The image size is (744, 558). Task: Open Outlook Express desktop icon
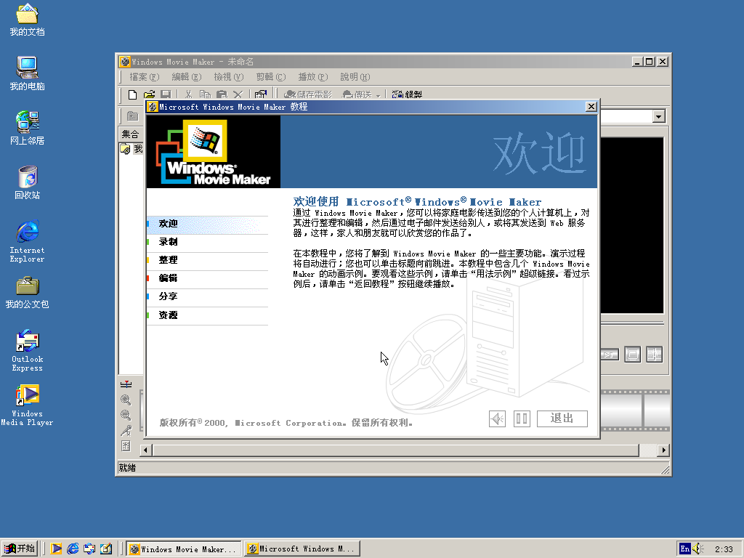pos(27,350)
